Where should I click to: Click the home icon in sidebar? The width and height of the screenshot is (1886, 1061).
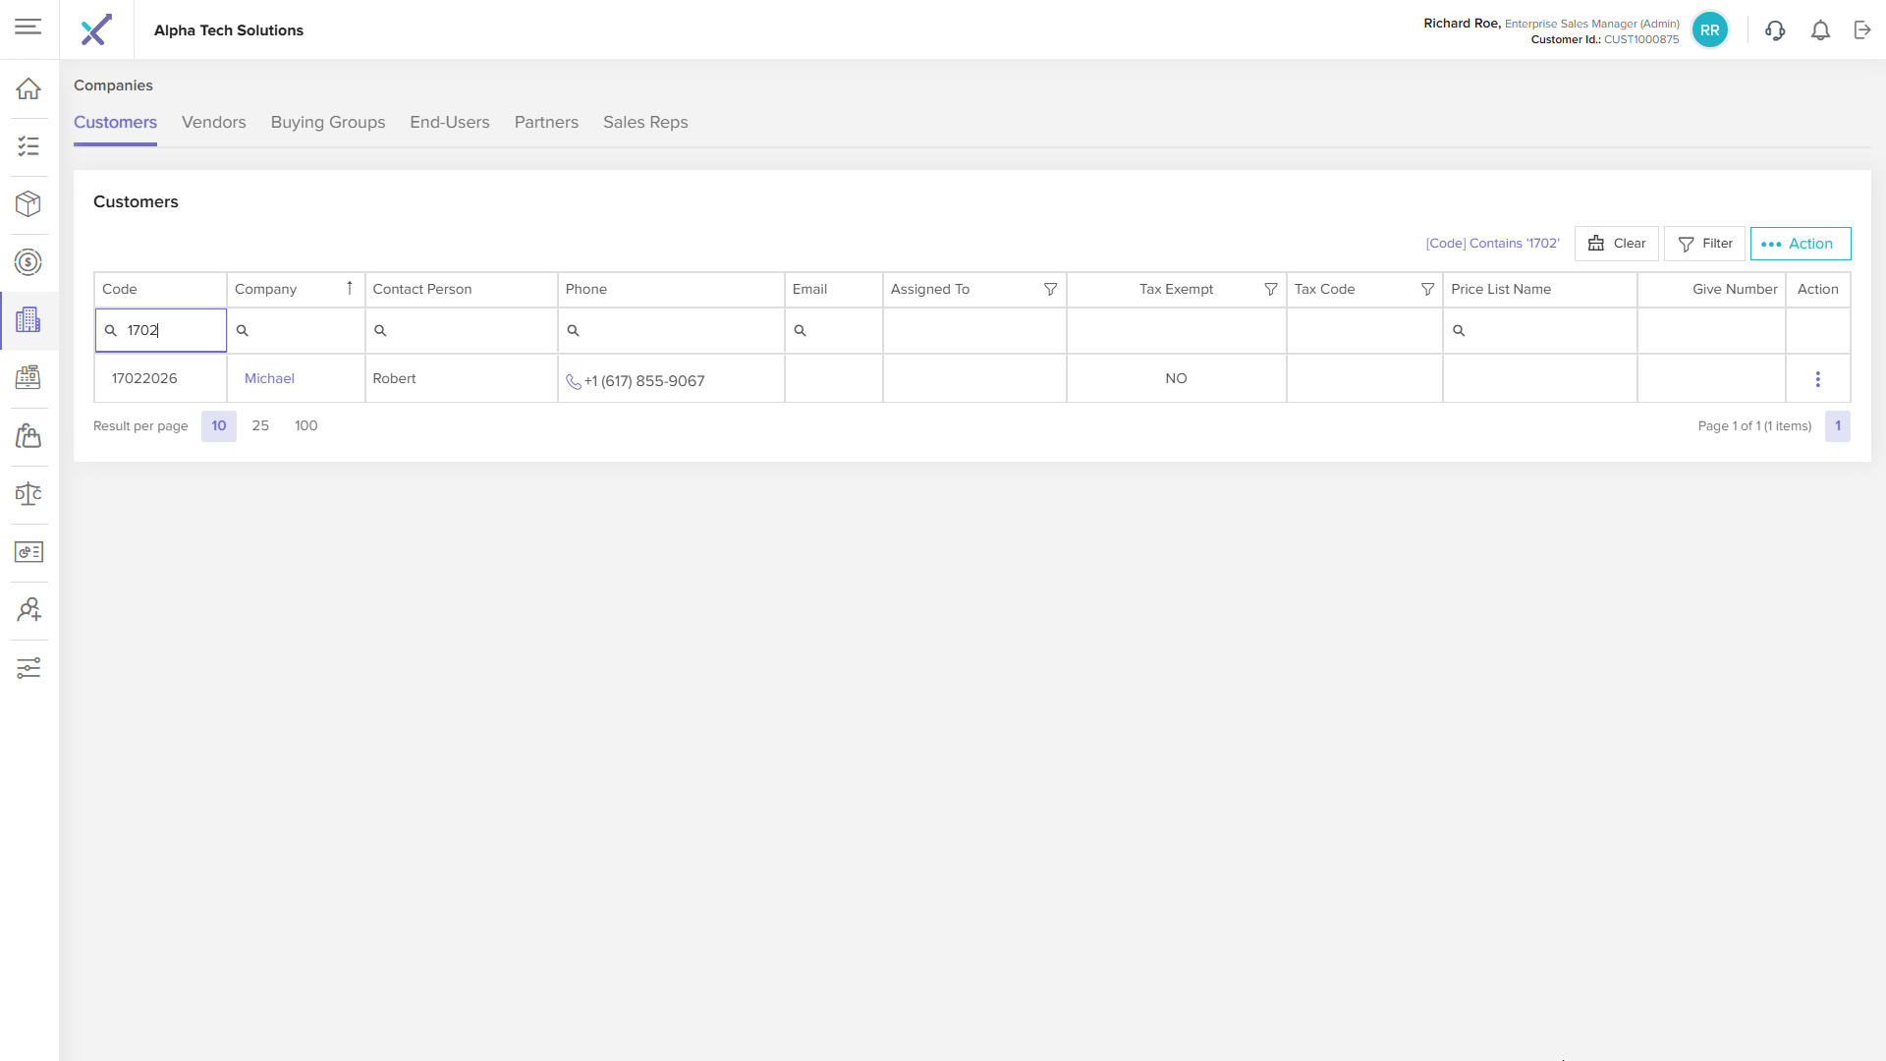[28, 88]
